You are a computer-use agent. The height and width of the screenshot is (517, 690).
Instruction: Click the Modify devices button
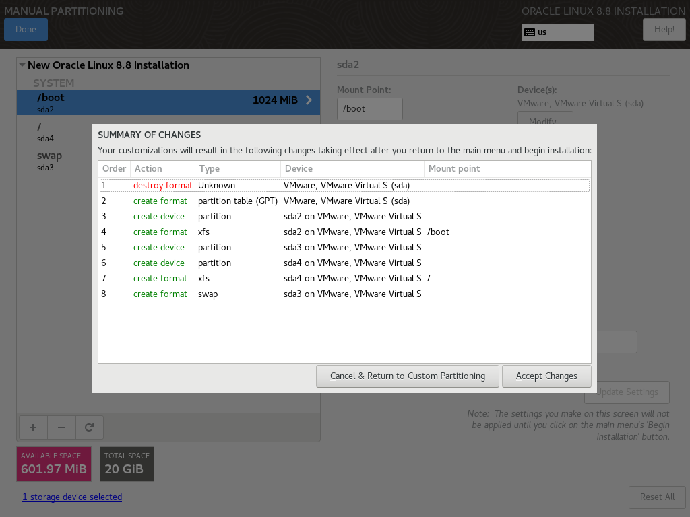click(x=545, y=118)
